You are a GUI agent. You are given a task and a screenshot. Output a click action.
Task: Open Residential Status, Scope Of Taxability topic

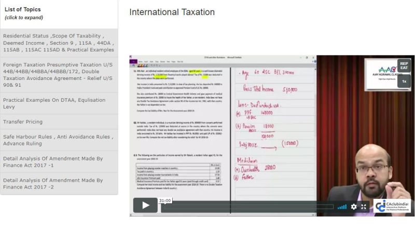point(59,43)
